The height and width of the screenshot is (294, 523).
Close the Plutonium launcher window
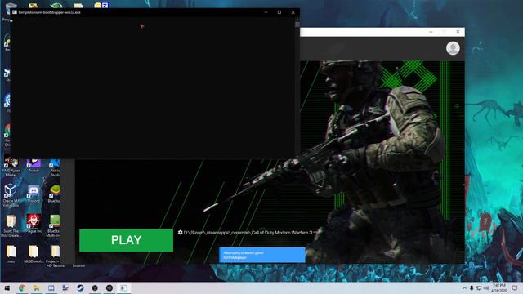coord(458,32)
